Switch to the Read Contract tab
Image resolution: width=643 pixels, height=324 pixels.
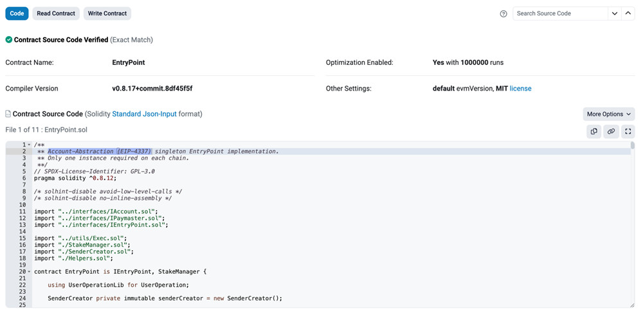56,13
